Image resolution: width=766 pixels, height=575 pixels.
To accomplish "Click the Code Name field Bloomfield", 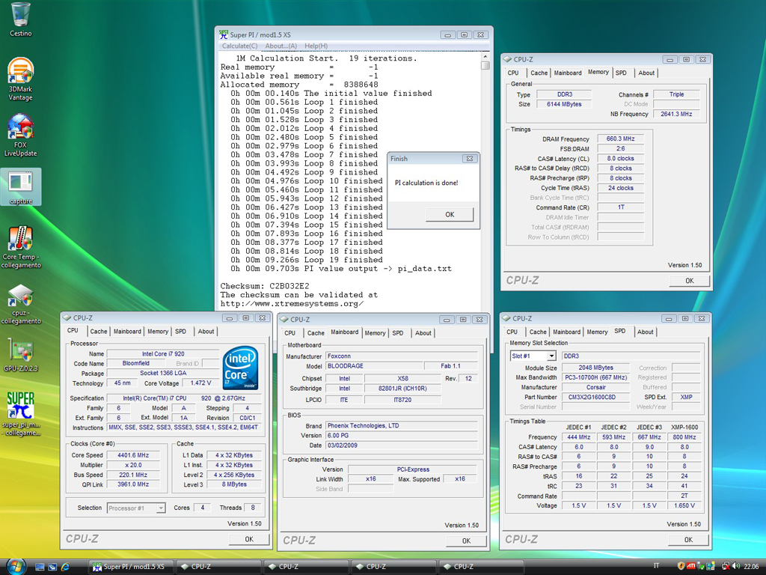I will click(136, 363).
